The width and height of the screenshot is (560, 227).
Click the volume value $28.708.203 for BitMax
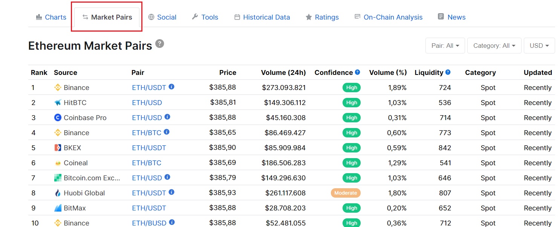coord(286,208)
